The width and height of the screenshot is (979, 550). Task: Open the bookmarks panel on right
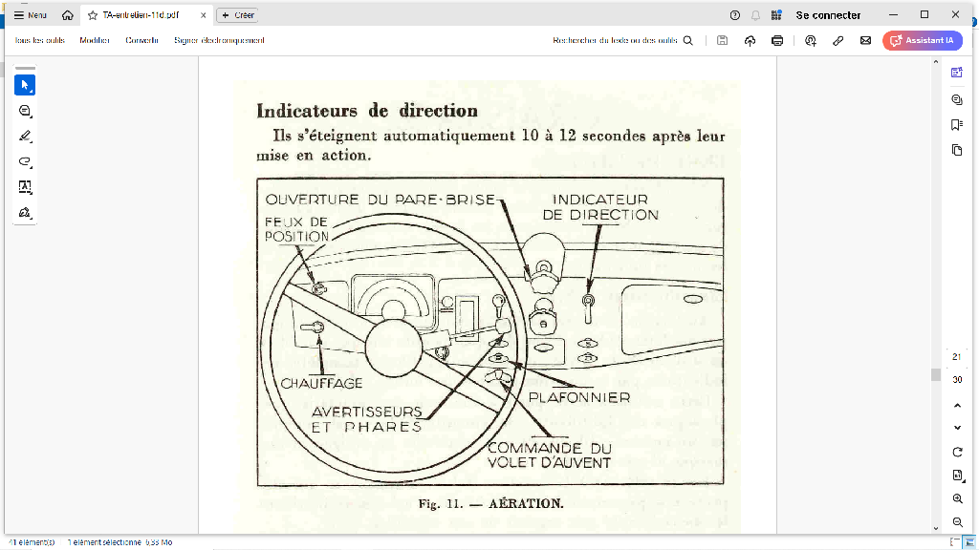coord(957,125)
